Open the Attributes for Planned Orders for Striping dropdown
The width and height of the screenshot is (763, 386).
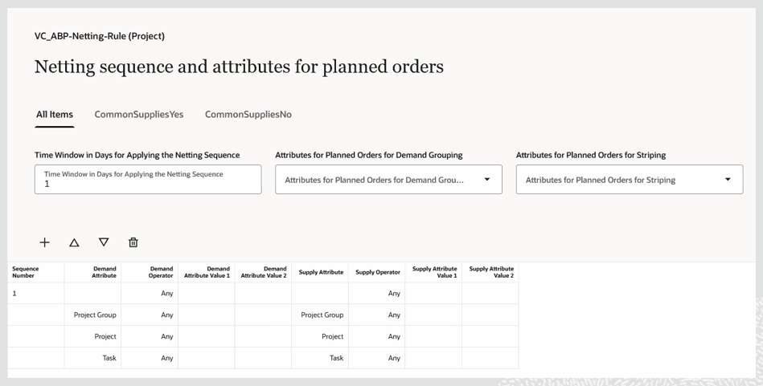click(x=727, y=180)
